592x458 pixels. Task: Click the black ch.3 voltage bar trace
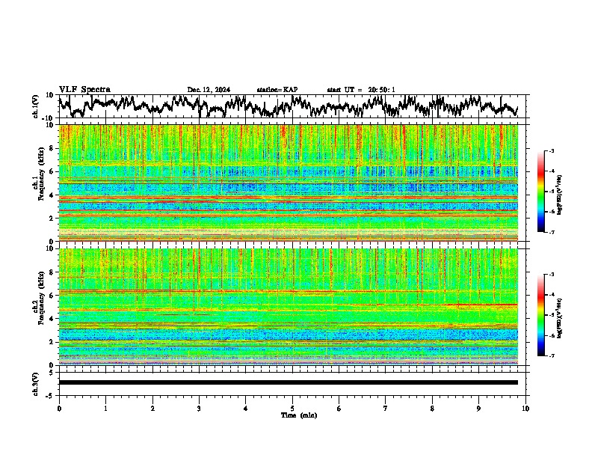(288, 382)
